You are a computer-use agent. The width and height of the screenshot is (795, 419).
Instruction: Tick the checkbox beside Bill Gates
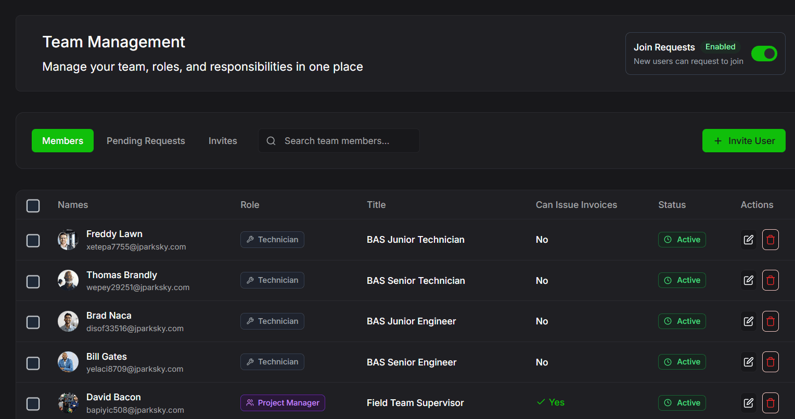tap(33, 363)
